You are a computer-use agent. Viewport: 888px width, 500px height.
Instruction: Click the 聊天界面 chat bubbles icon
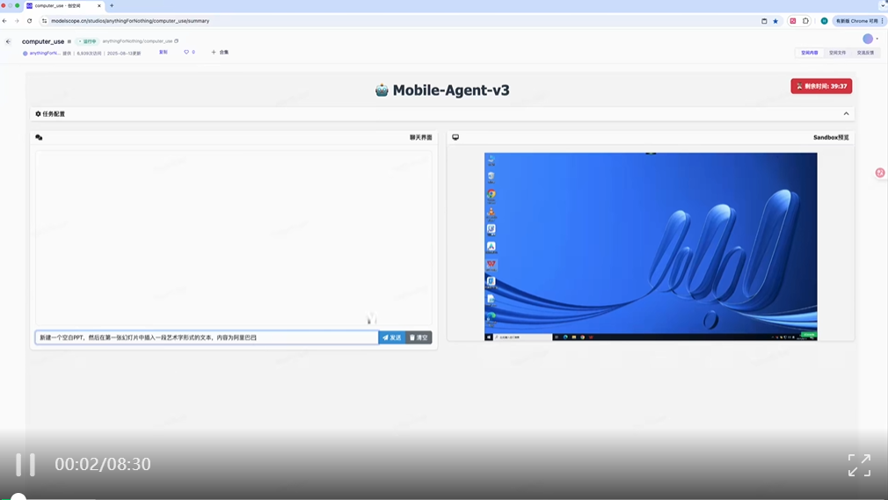[x=39, y=137]
